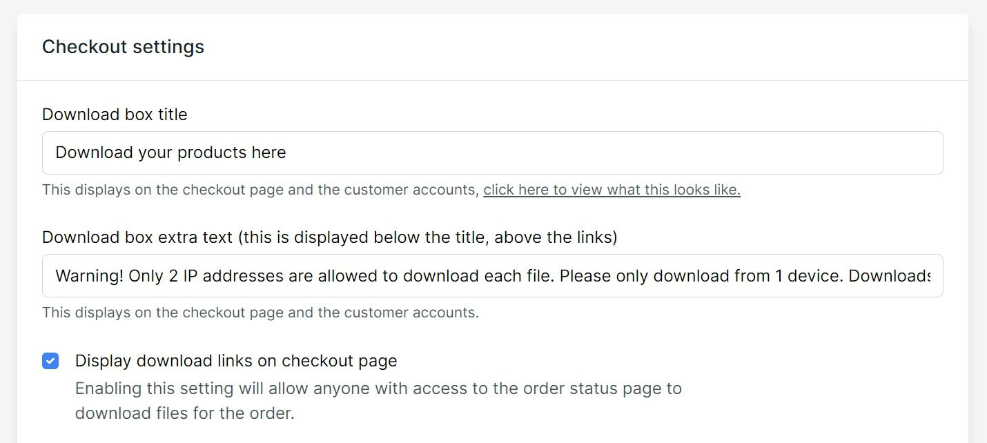This screenshot has width=987, height=443.
Task: Click help text below the extra text field
Action: pos(260,313)
